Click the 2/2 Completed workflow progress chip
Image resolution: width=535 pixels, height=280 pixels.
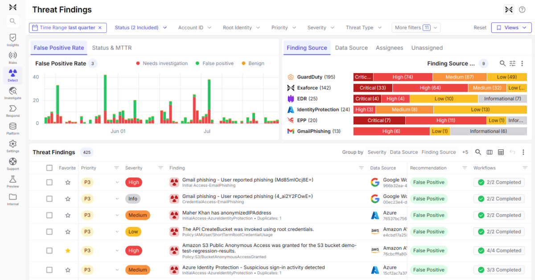click(x=499, y=182)
